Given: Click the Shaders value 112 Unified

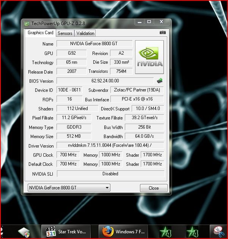Looking at the screenshot, I should pos(77,108).
